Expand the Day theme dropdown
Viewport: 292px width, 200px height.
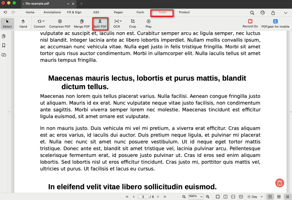click(255, 197)
